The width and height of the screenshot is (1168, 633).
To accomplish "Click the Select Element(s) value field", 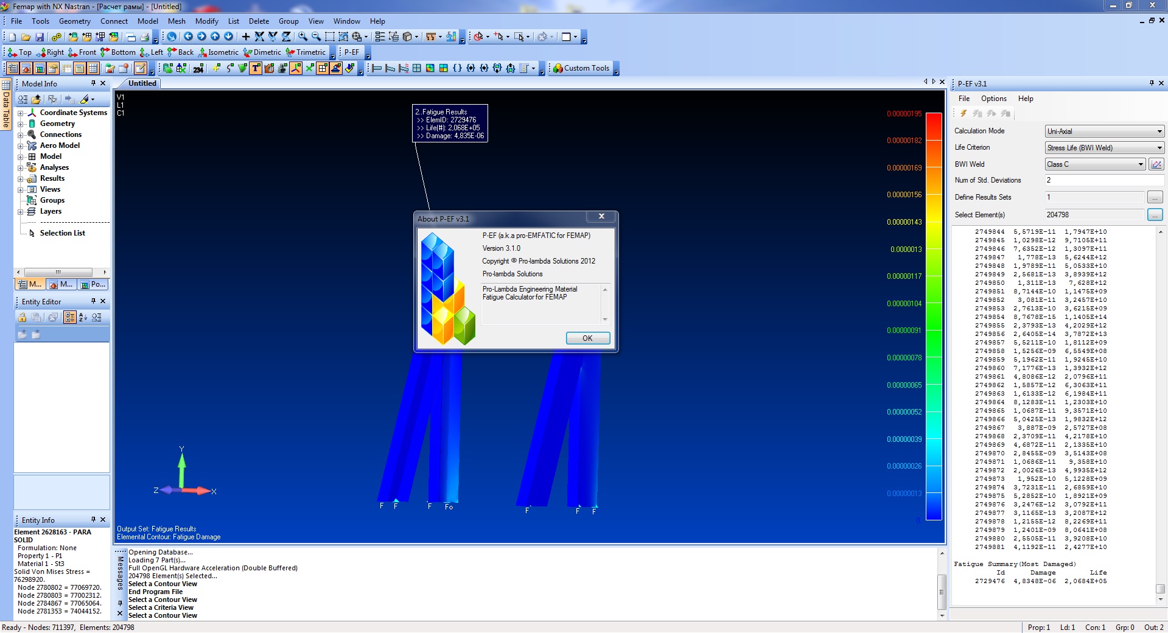I will tap(1094, 215).
